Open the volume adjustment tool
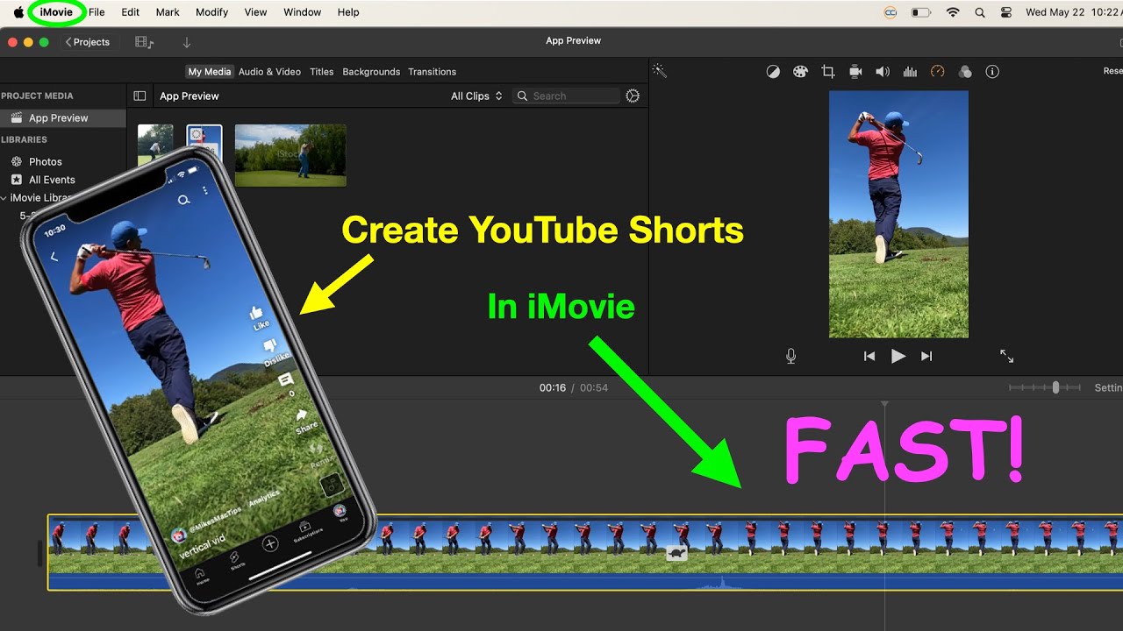The width and height of the screenshot is (1123, 631). [x=883, y=72]
